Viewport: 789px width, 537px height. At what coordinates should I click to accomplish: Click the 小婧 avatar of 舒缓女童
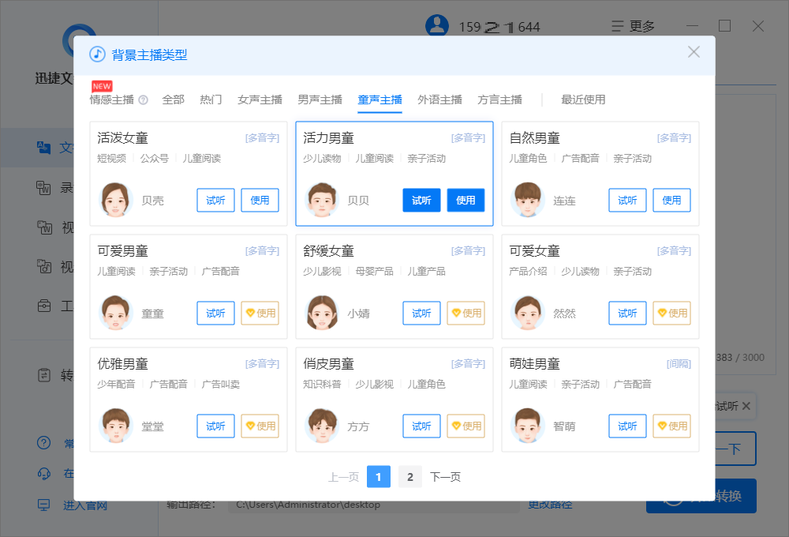point(322,313)
